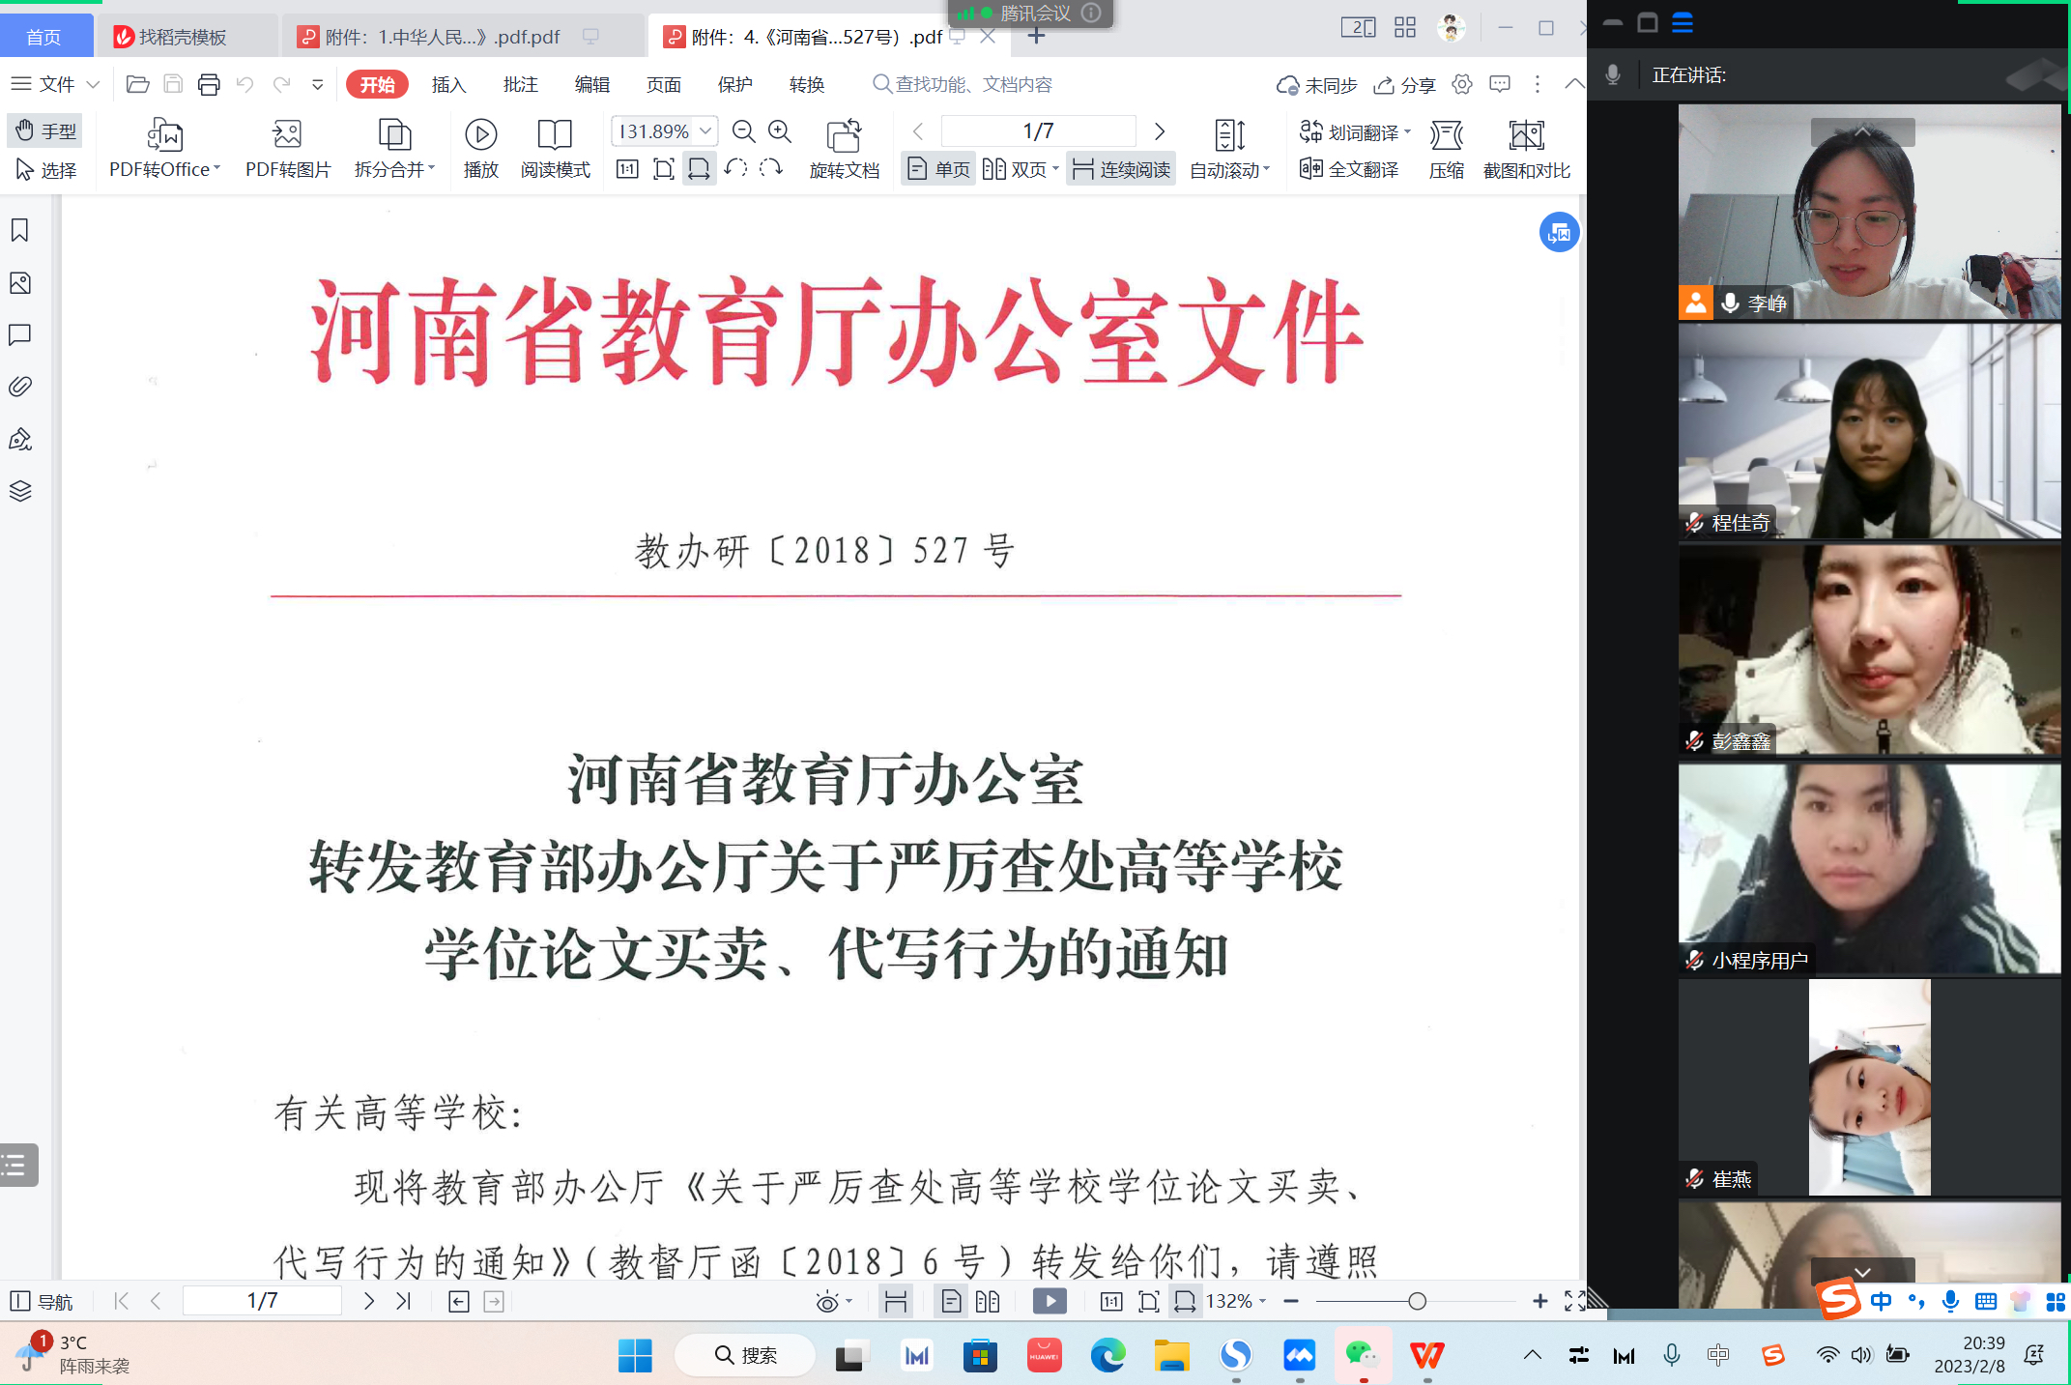Click zoom out minus in status bar
The height and width of the screenshot is (1385, 2071).
pyautogui.click(x=1290, y=1302)
